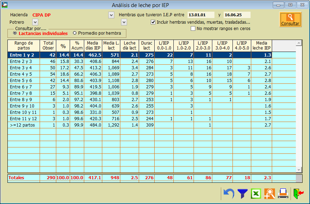Click the green exit door icon

click(298, 193)
